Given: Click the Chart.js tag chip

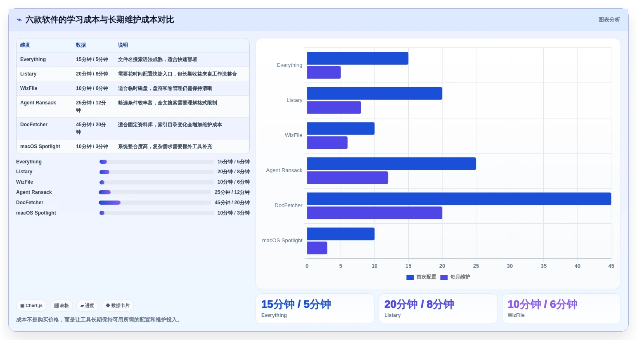Looking at the screenshot, I should click(31, 306).
